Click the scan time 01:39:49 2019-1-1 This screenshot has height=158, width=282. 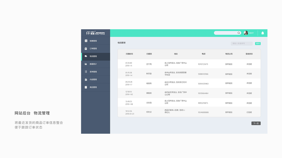(129, 64)
